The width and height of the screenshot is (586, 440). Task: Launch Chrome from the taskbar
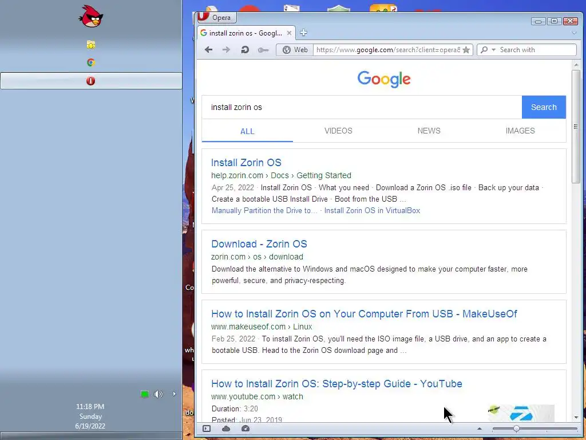click(91, 62)
